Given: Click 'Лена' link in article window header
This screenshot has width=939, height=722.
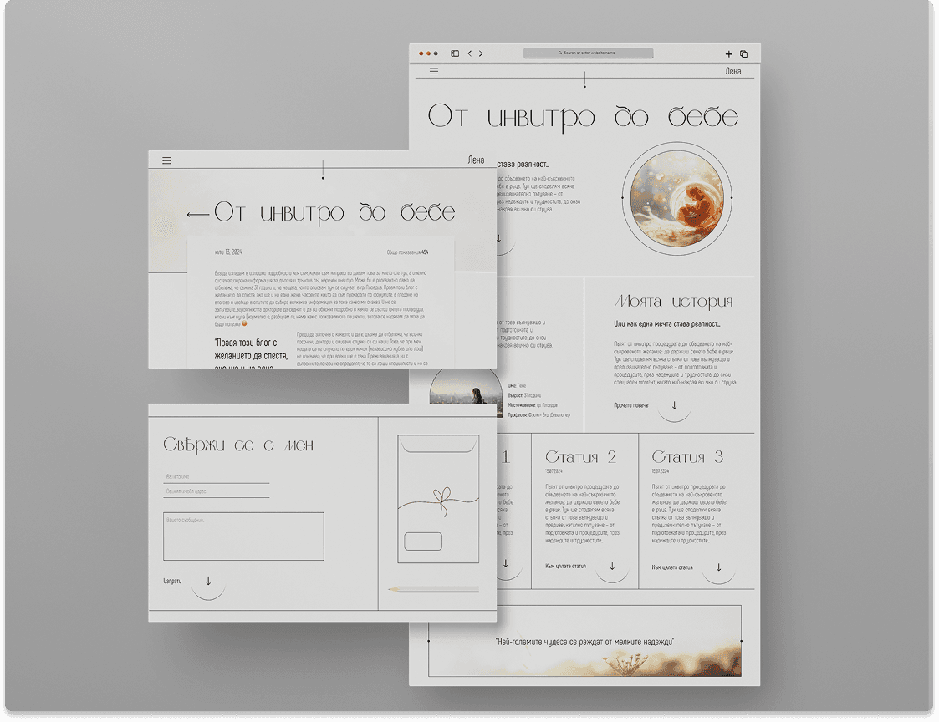Looking at the screenshot, I should point(476,160).
